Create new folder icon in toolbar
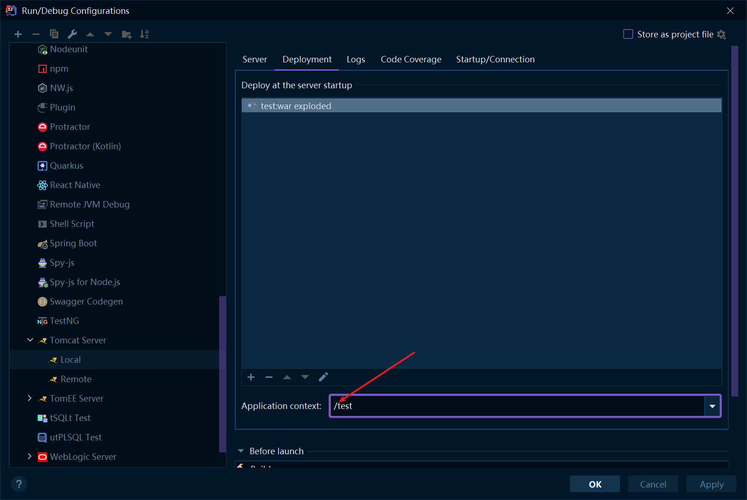Viewport: 747px width, 500px height. click(126, 34)
